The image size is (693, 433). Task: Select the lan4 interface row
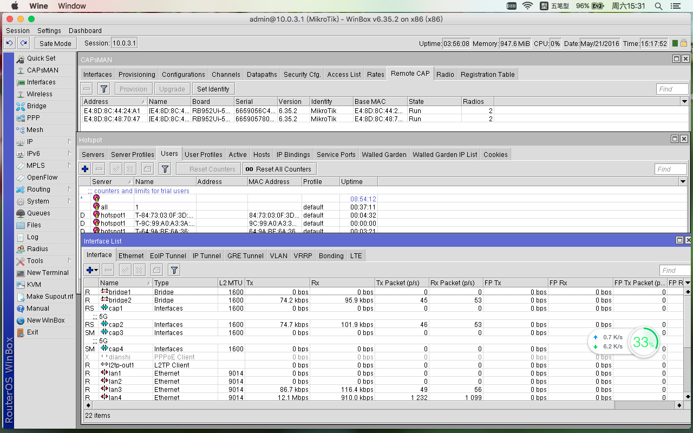pyautogui.click(x=384, y=397)
